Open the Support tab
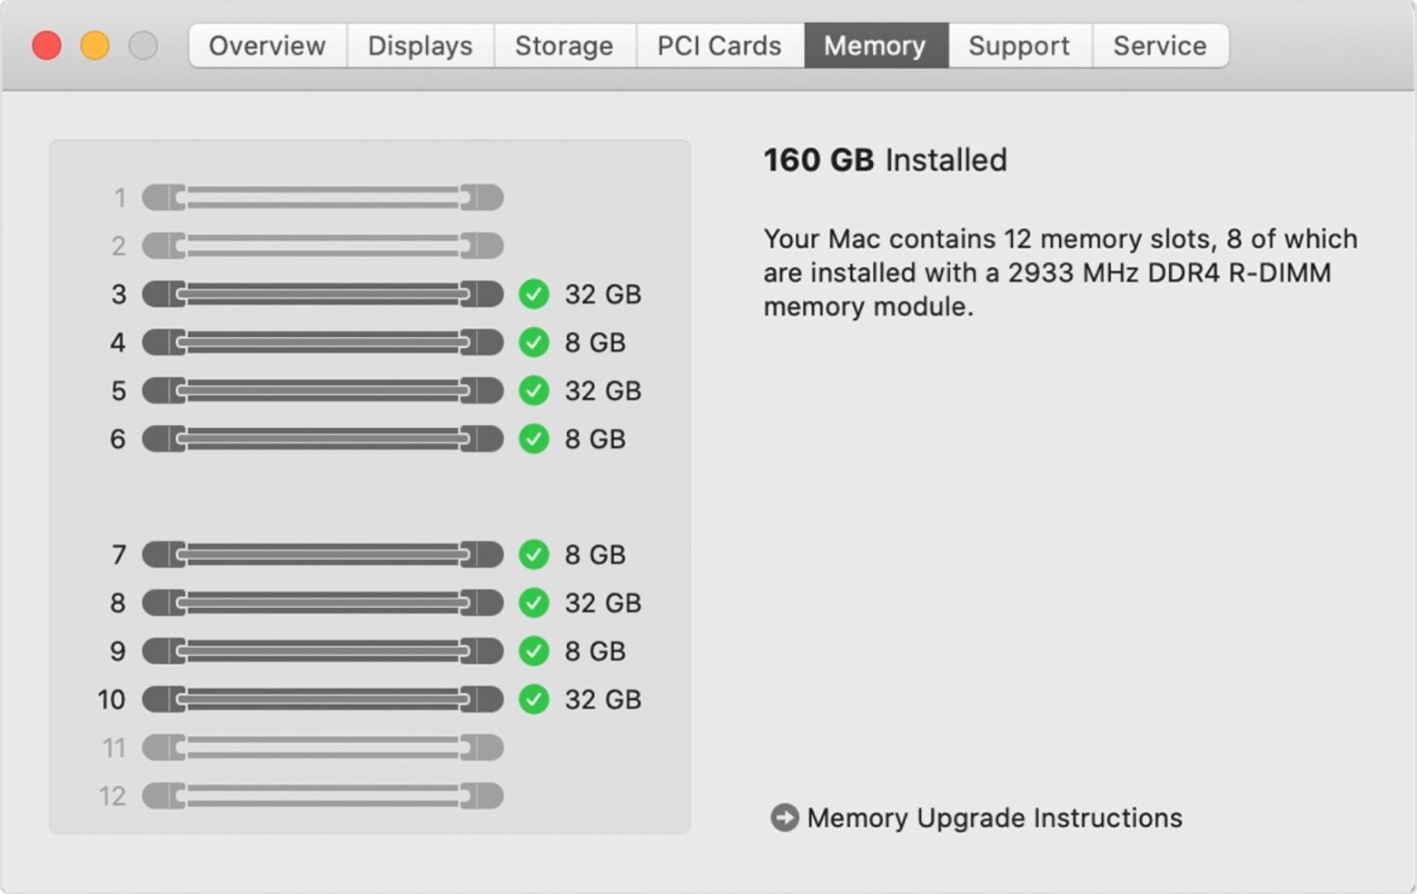1417x894 pixels. pos(1019,45)
